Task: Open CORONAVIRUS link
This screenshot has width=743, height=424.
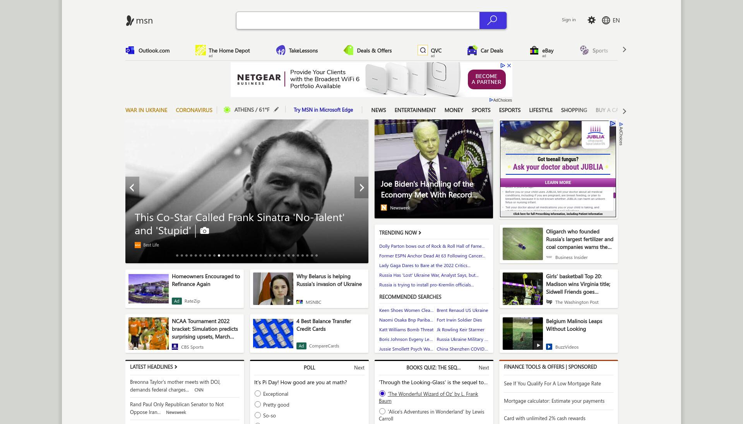Action: 194,110
